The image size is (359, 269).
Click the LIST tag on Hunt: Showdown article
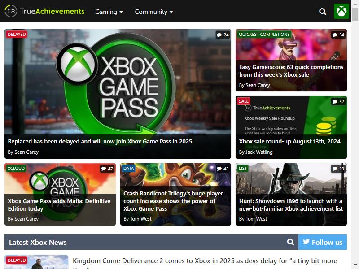[243, 169]
